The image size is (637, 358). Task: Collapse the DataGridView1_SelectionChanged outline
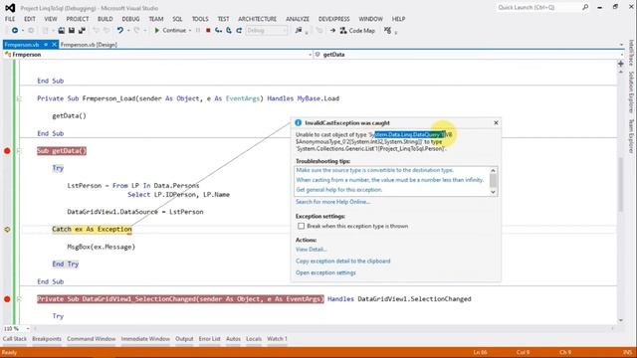point(19,299)
